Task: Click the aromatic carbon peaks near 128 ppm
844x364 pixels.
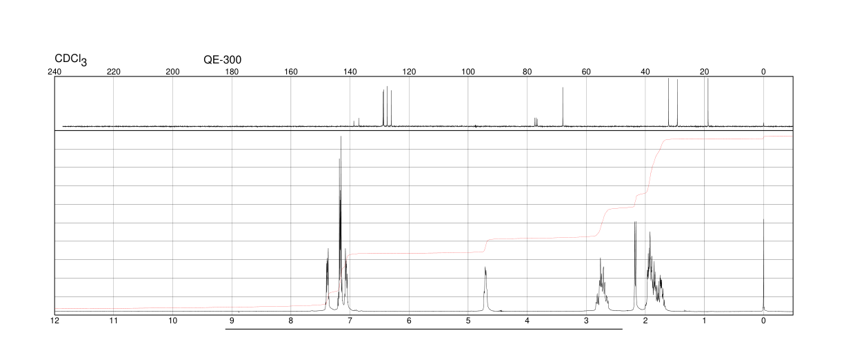Action: 387,107
